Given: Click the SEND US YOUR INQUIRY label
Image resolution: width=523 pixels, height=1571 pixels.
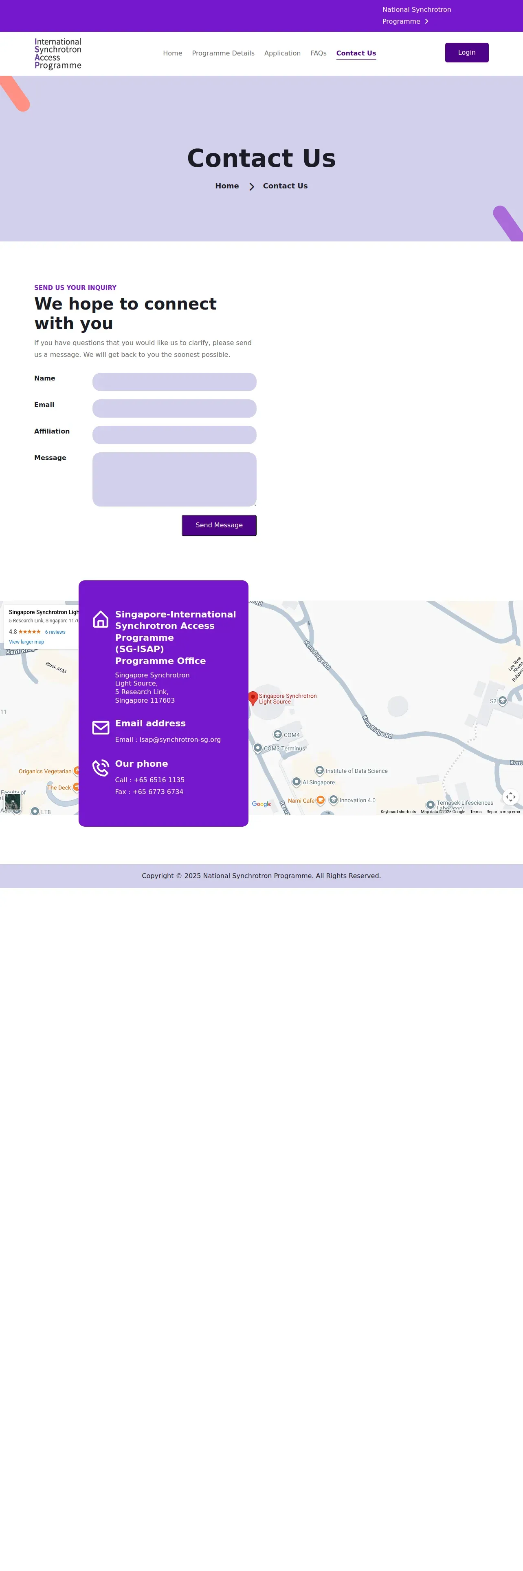Looking at the screenshot, I should point(75,288).
